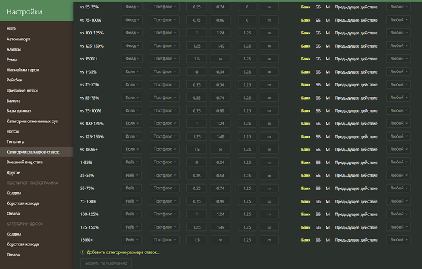This screenshot has width=422, height=269.
Task: Click the 125-150% Рейз category name
Action: pyautogui.click(x=89, y=227)
